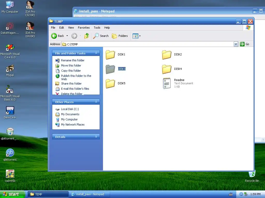Select the DISK2 folder icon

click(x=167, y=55)
